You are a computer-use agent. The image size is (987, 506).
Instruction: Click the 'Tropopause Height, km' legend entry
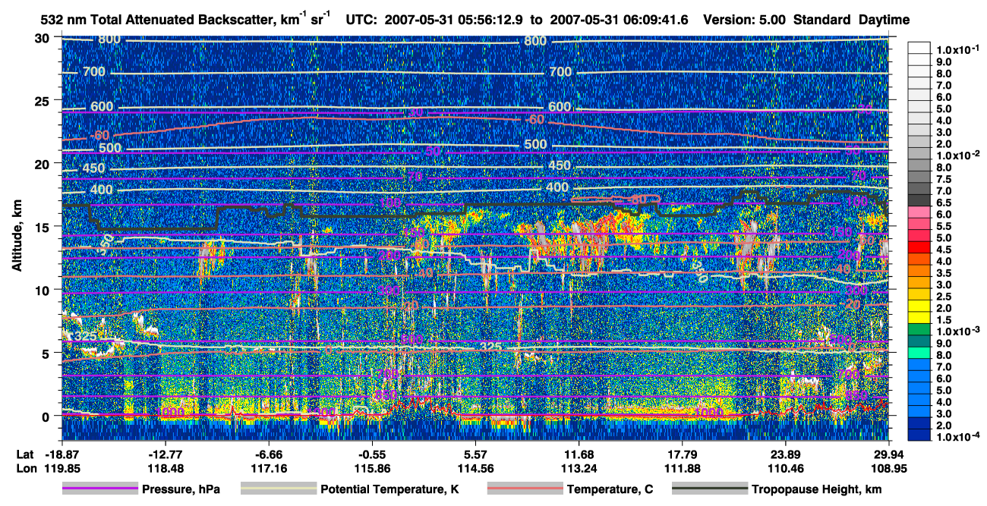[x=816, y=489]
